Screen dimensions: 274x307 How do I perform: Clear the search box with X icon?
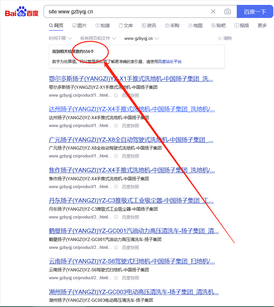tap(213, 11)
